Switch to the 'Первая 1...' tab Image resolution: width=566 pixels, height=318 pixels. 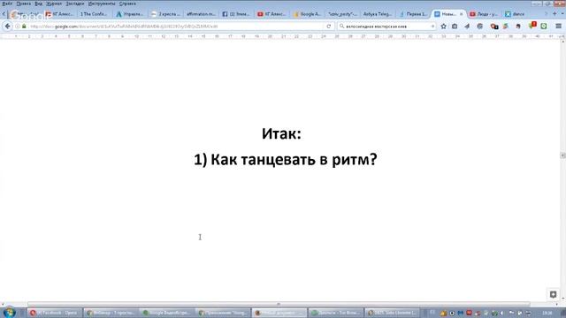tap(413, 14)
